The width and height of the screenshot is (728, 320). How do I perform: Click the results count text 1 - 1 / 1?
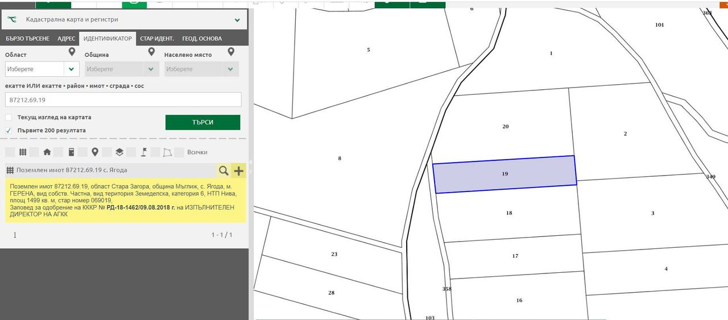point(222,235)
